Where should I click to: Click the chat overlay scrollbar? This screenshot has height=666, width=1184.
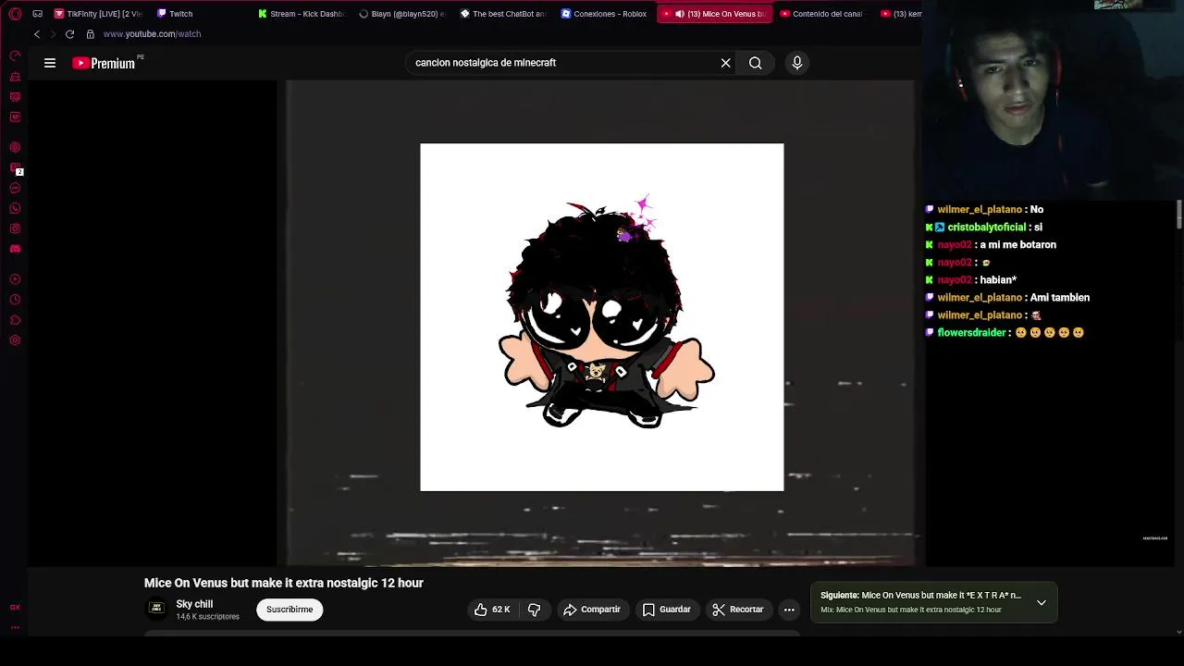pyautogui.click(x=1179, y=215)
